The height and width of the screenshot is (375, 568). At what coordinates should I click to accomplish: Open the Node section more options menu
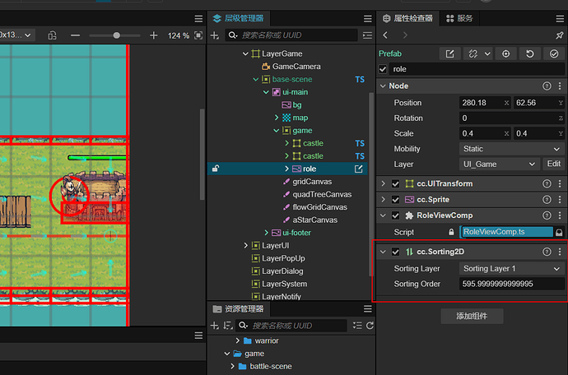(x=560, y=86)
